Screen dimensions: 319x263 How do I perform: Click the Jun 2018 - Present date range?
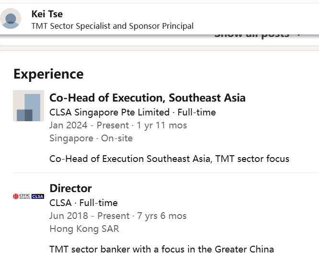click(89, 216)
